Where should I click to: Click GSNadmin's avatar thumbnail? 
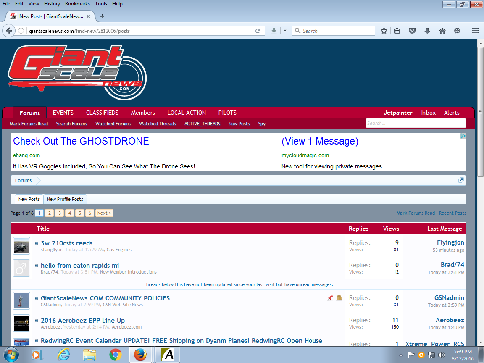pos(21,301)
